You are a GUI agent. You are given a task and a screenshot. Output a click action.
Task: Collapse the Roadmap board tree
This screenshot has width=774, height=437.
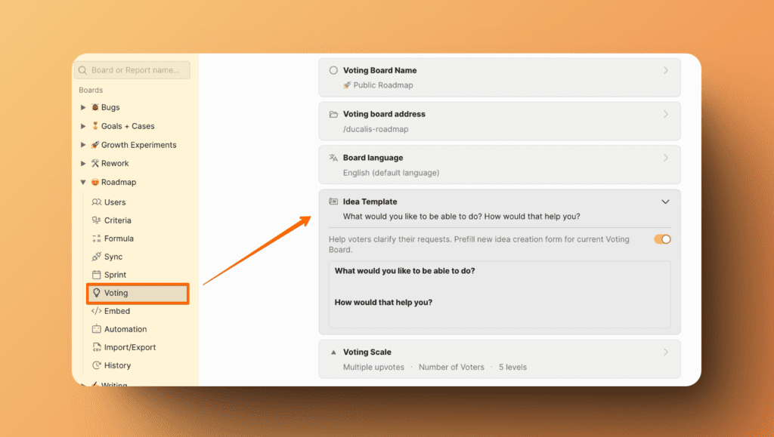[83, 182]
